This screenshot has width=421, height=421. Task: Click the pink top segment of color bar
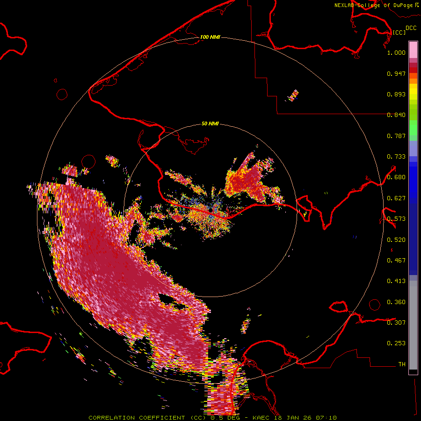click(x=413, y=50)
